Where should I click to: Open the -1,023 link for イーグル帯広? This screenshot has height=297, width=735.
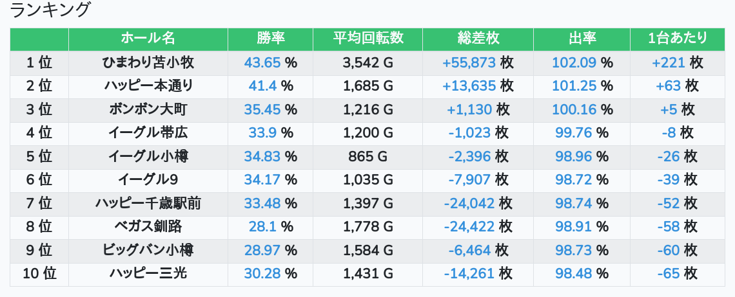[x=469, y=133]
